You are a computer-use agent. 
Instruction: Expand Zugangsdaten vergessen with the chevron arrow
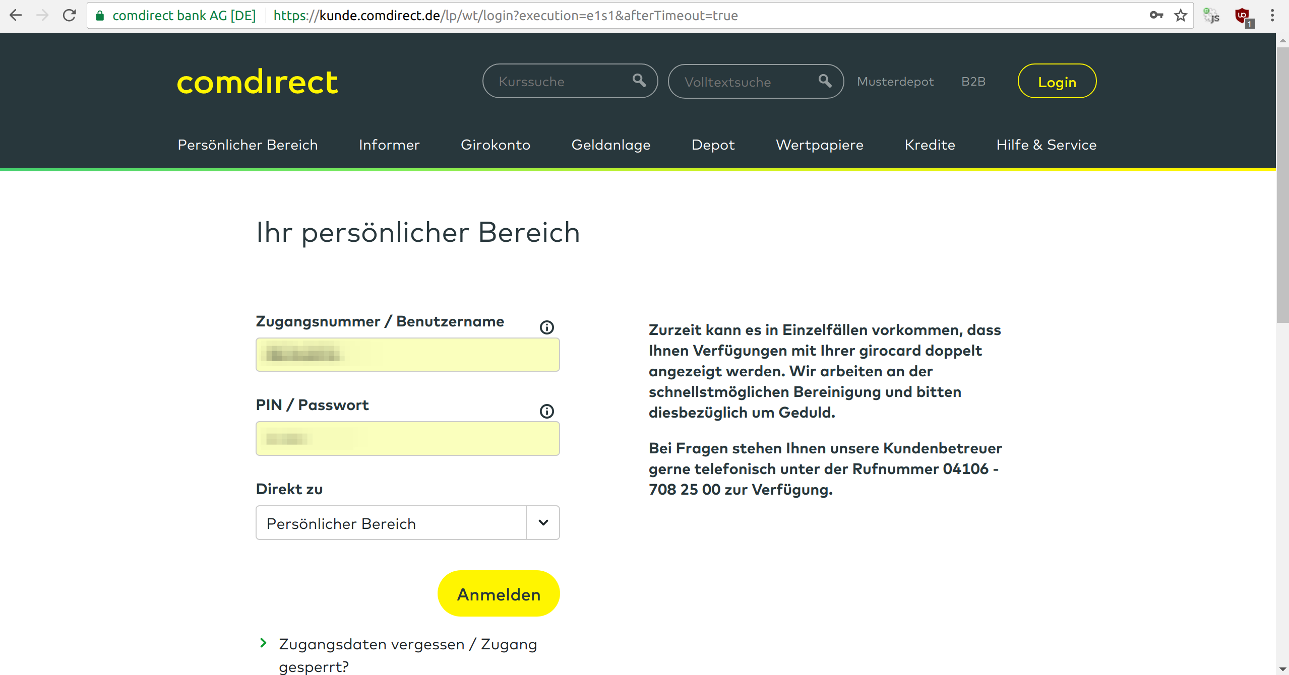(x=264, y=643)
